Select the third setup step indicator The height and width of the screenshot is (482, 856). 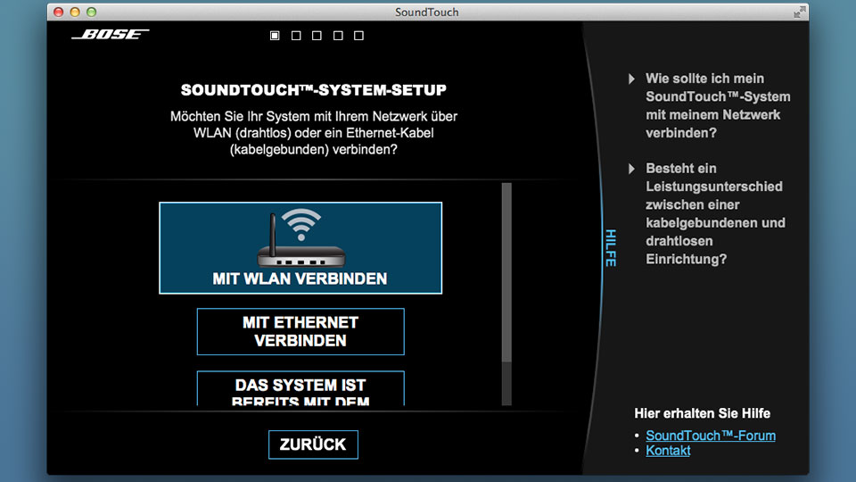[x=317, y=36]
